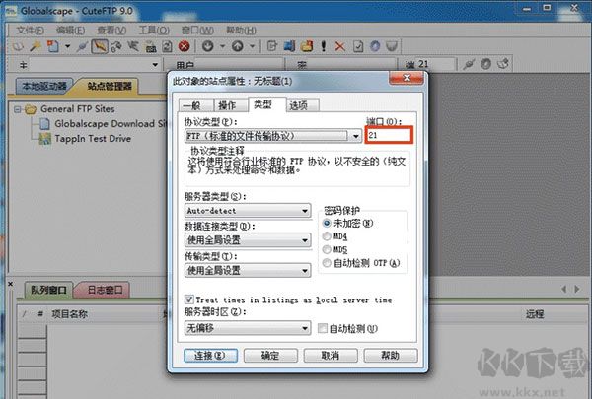
Task: Switch to the 选项 tab in dialog
Action: coord(303,105)
